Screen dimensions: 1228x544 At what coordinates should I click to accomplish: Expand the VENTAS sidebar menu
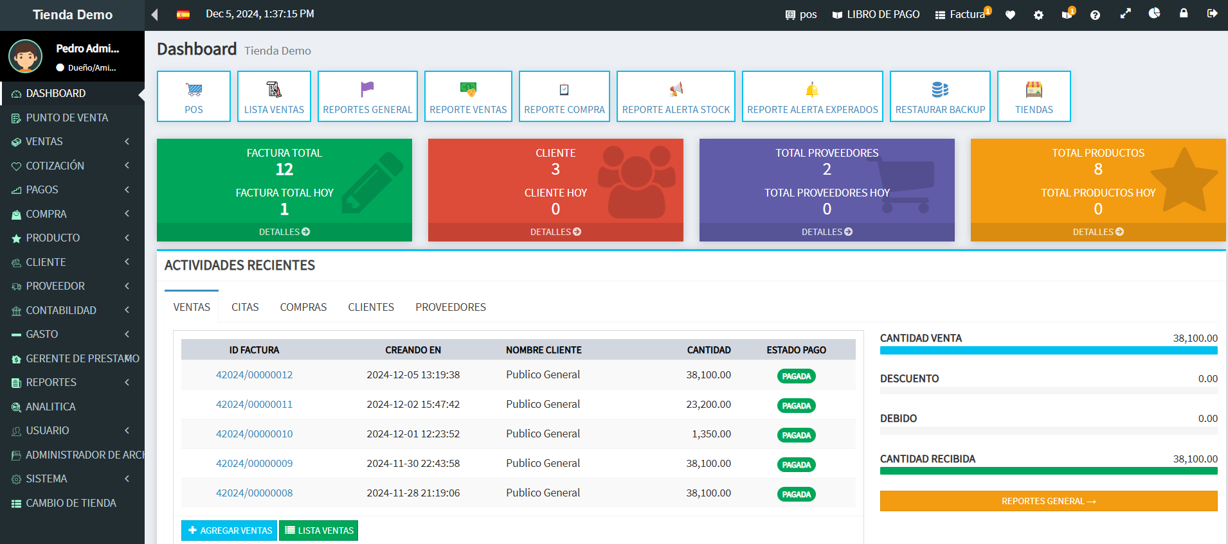(x=72, y=141)
